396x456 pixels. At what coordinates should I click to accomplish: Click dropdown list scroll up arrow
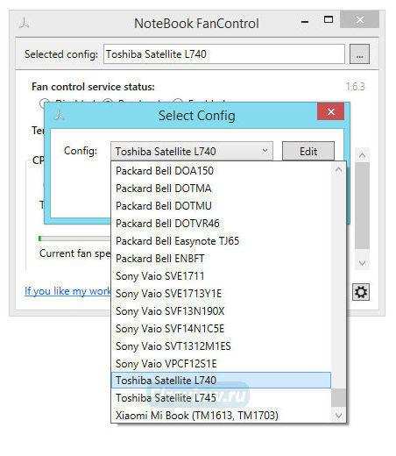tap(338, 170)
